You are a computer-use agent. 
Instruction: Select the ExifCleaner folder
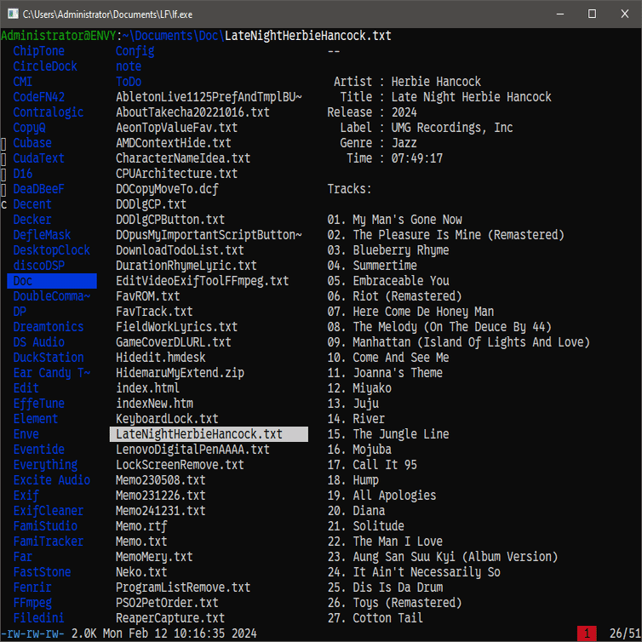coord(49,511)
